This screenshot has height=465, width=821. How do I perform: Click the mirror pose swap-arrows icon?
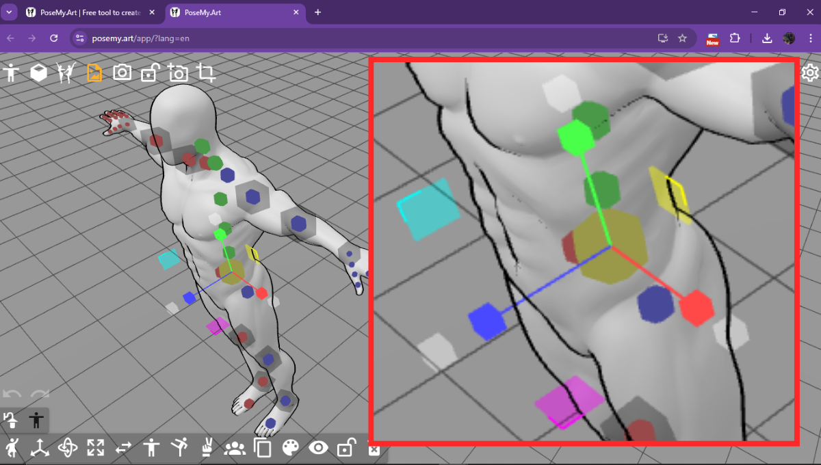[123, 448]
